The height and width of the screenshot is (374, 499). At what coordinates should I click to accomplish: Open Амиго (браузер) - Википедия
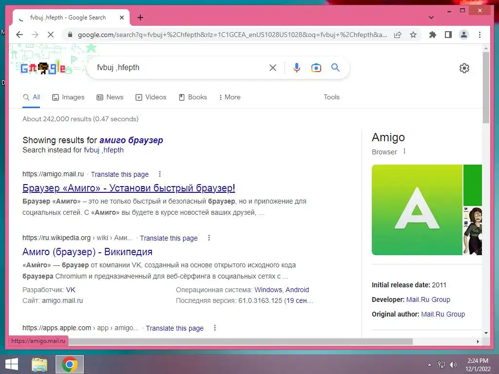(x=87, y=252)
